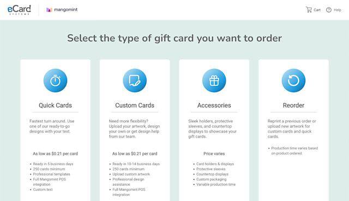Click the eCard Systems logo
The height and width of the screenshot is (201, 349).
pos(19,10)
